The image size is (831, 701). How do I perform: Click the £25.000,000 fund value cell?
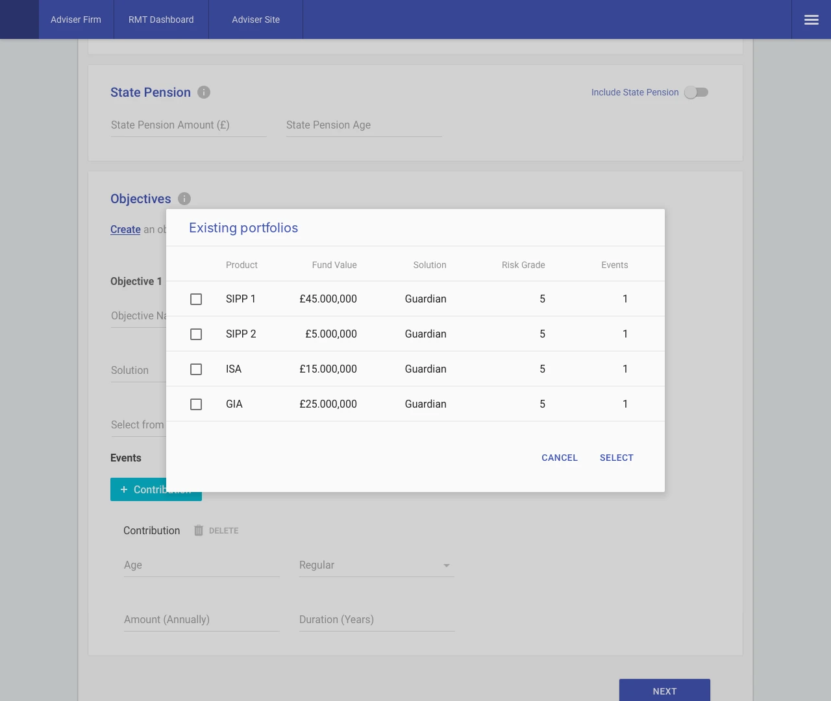(328, 404)
